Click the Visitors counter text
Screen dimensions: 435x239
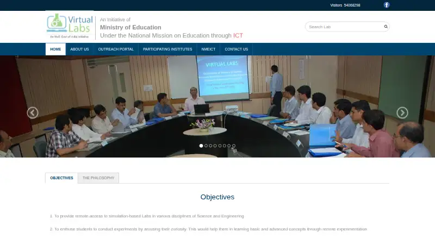pos(345,5)
